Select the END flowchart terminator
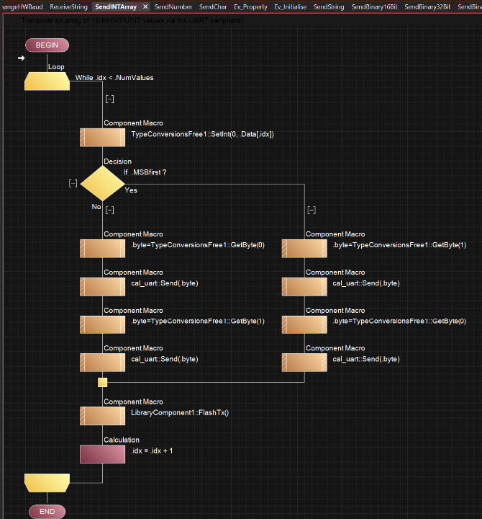The width and height of the screenshot is (482, 519). tap(47, 511)
